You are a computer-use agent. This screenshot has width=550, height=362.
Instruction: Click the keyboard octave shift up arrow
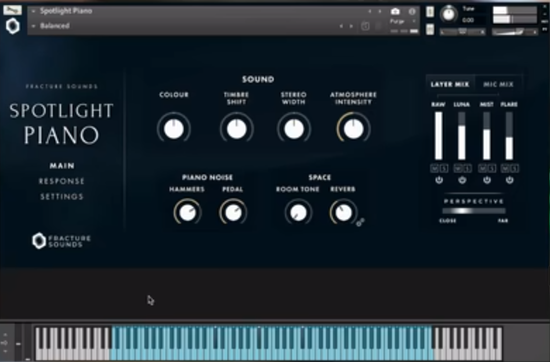[x=5, y=335]
